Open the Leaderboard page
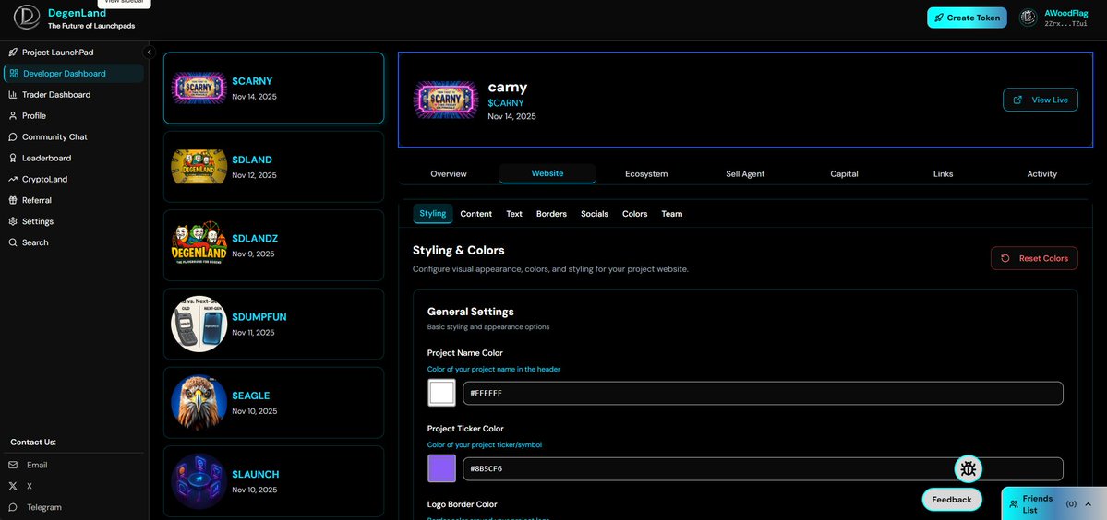The height and width of the screenshot is (520, 1107). tap(74, 158)
